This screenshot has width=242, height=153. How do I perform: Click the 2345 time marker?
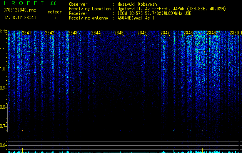coord(119,33)
